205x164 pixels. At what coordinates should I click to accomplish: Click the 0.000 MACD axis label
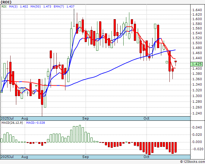pyautogui.click(x=197, y=142)
